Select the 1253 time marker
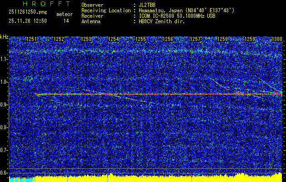The image size is (286, 182). click(86, 40)
